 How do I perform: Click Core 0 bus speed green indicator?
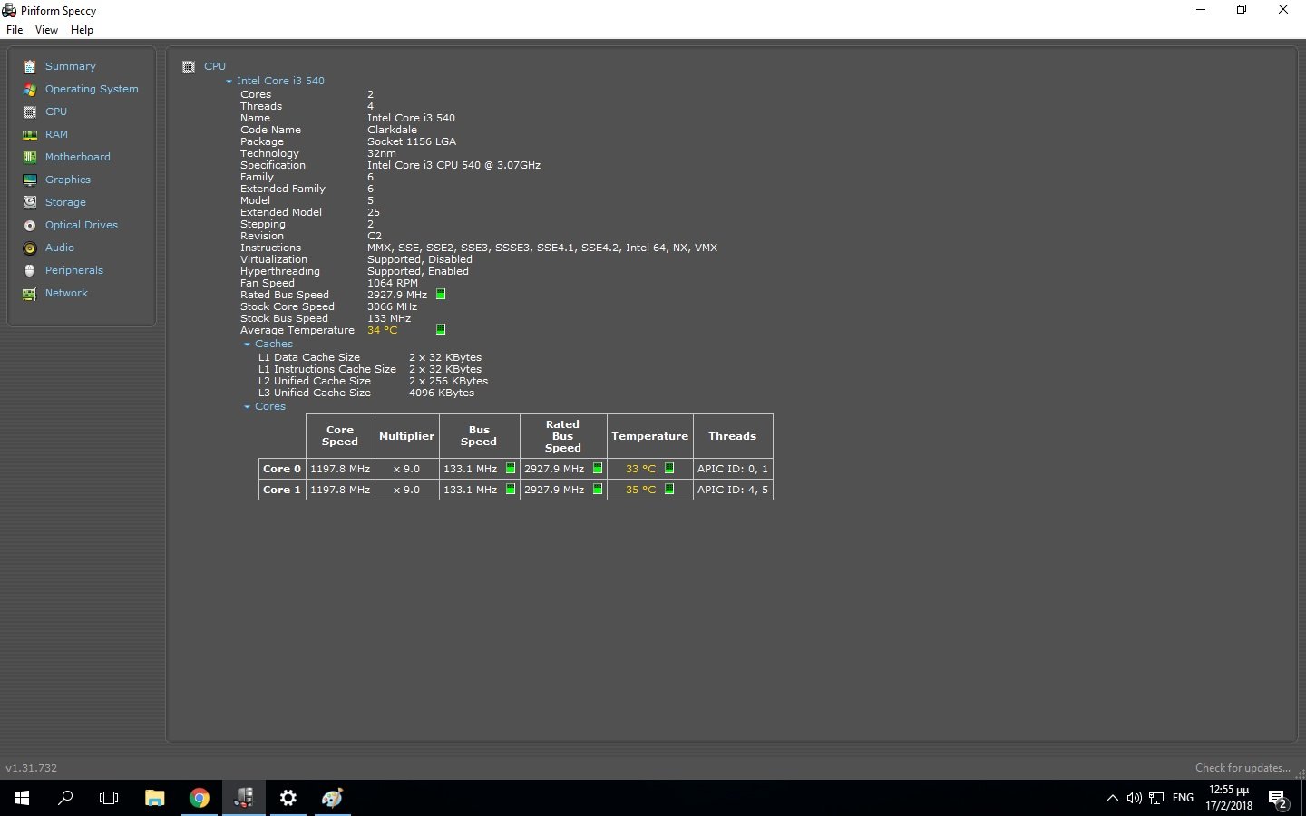coord(511,469)
